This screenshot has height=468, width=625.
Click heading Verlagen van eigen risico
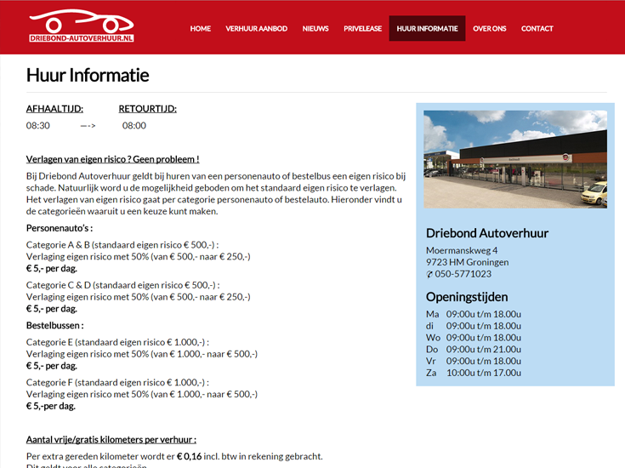coord(113,159)
